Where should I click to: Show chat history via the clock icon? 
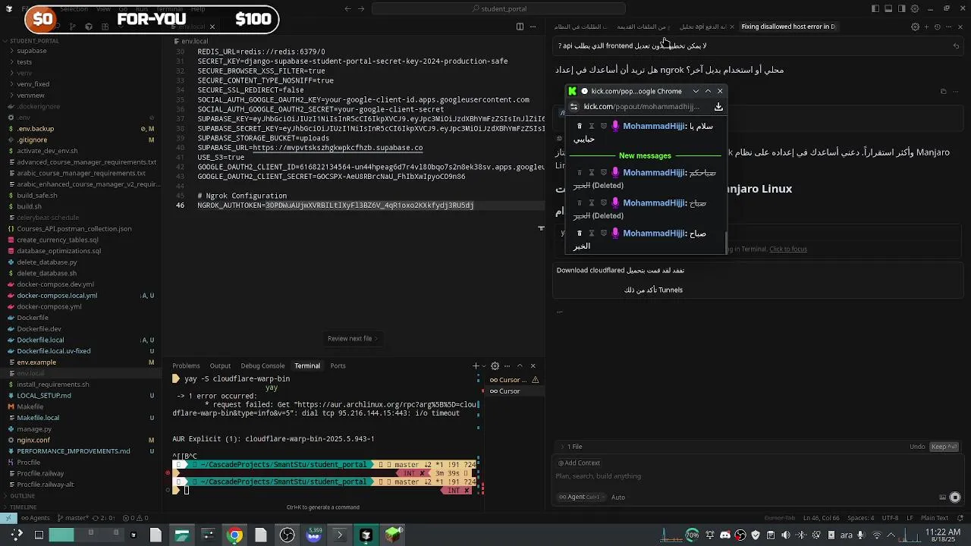click(x=937, y=27)
